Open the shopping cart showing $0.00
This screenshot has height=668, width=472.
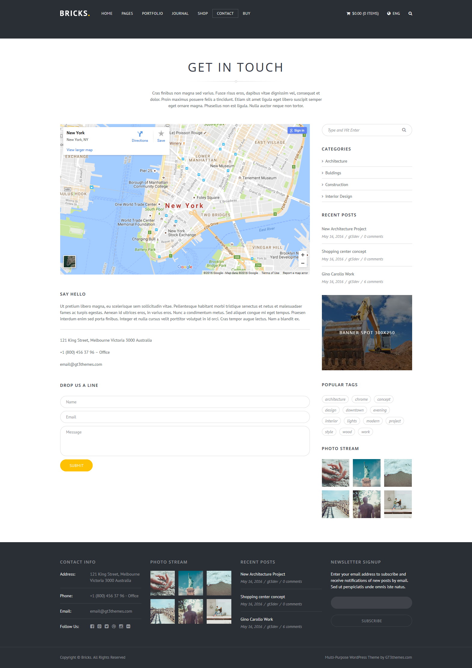click(x=362, y=14)
